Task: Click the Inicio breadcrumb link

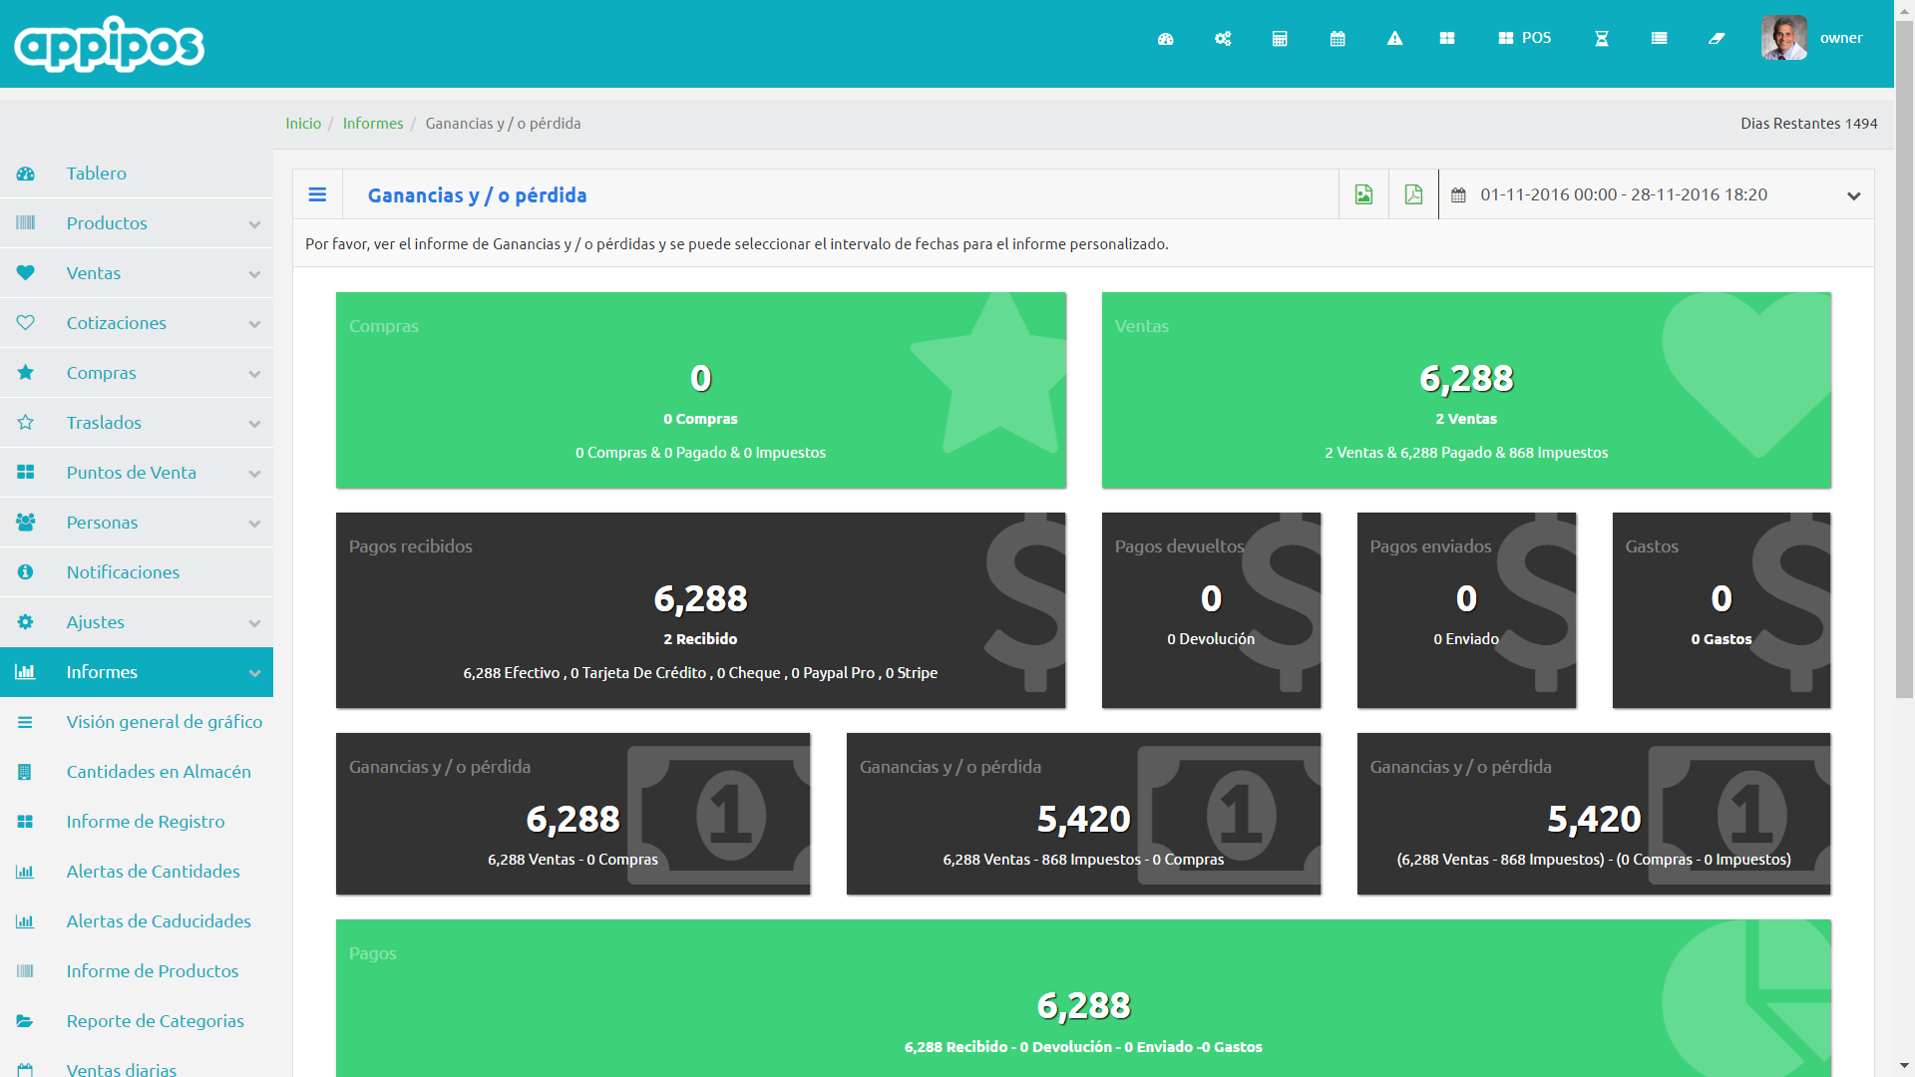Action: pos(303,124)
